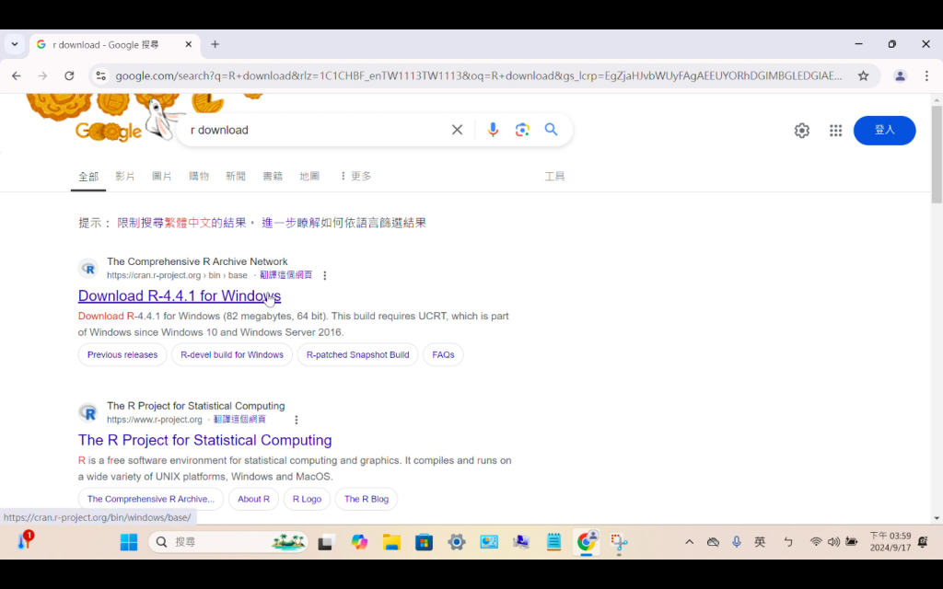Viewport: 943px width, 589px height.
Task: Open the Windows Start menu
Action: tap(129, 542)
